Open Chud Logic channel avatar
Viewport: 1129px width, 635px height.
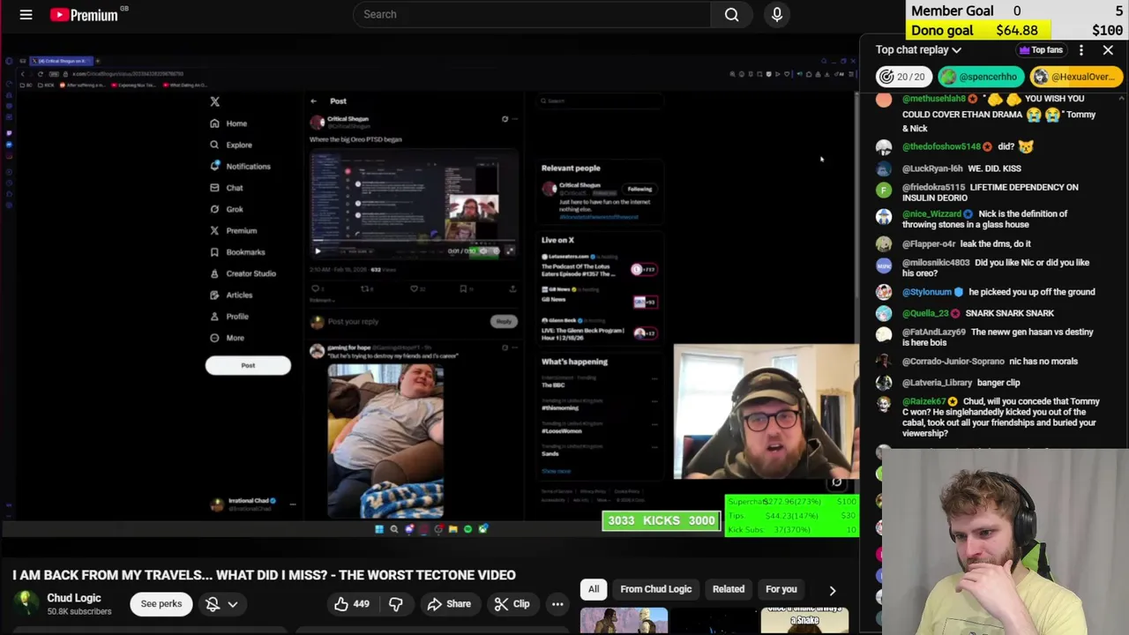tap(26, 603)
